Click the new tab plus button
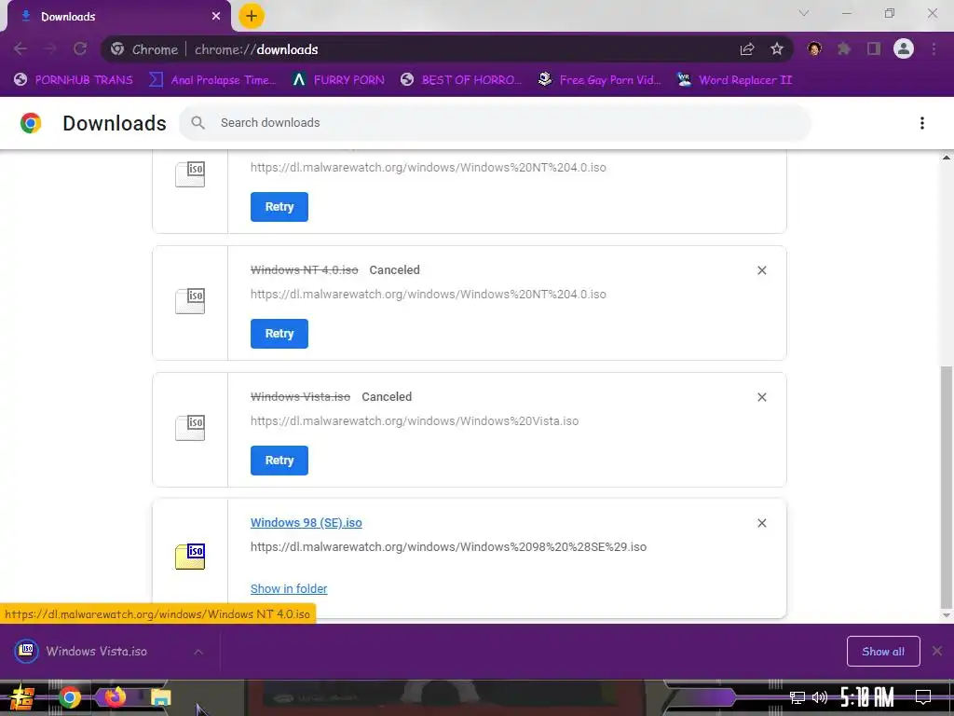This screenshot has height=716, width=954. pos(252,16)
